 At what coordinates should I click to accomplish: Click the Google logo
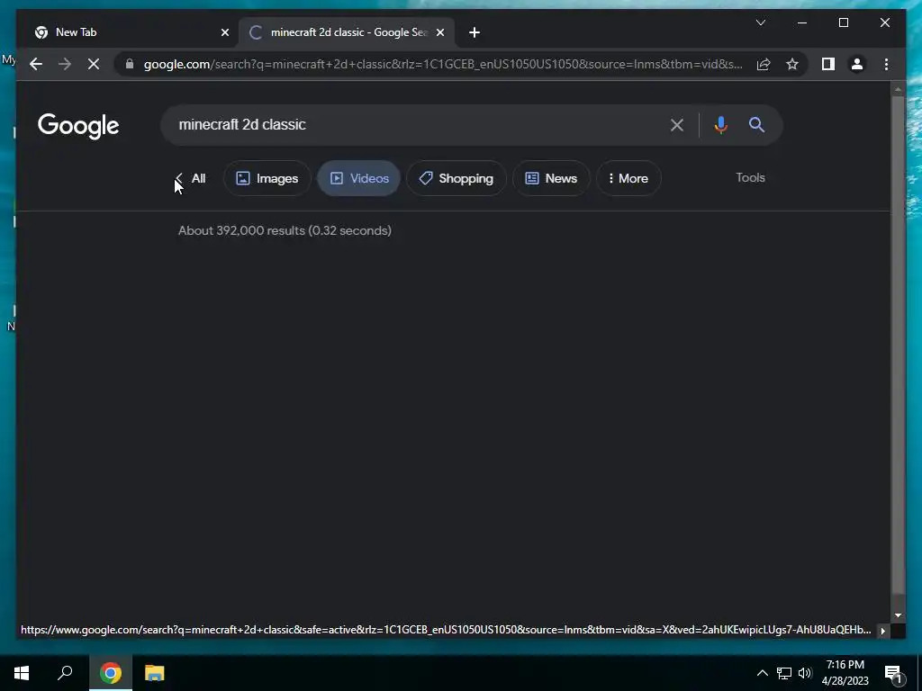78,126
